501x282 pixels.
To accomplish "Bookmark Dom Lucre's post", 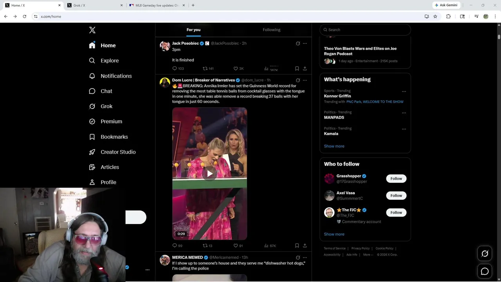I will (297, 246).
